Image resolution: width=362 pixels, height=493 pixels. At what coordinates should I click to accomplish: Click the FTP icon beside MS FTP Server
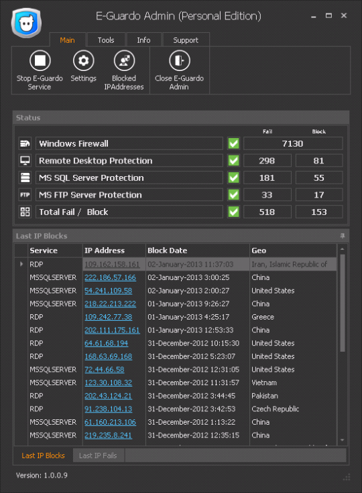pyautogui.click(x=25, y=195)
